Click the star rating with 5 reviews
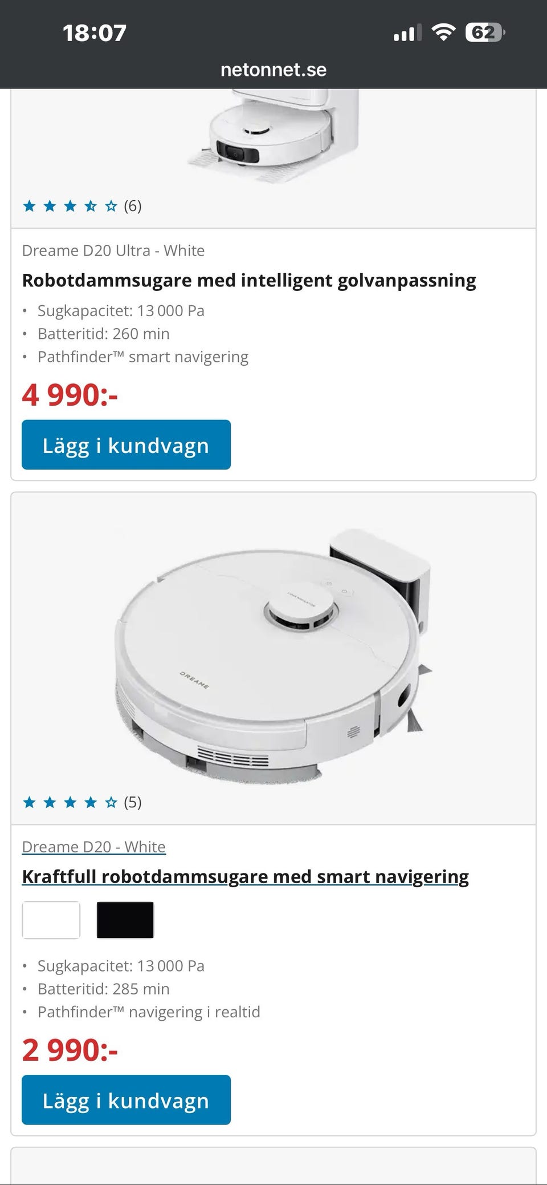This screenshot has width=547, height=1185. point(81,803)
